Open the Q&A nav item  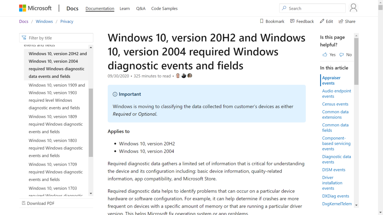[141, 9]
